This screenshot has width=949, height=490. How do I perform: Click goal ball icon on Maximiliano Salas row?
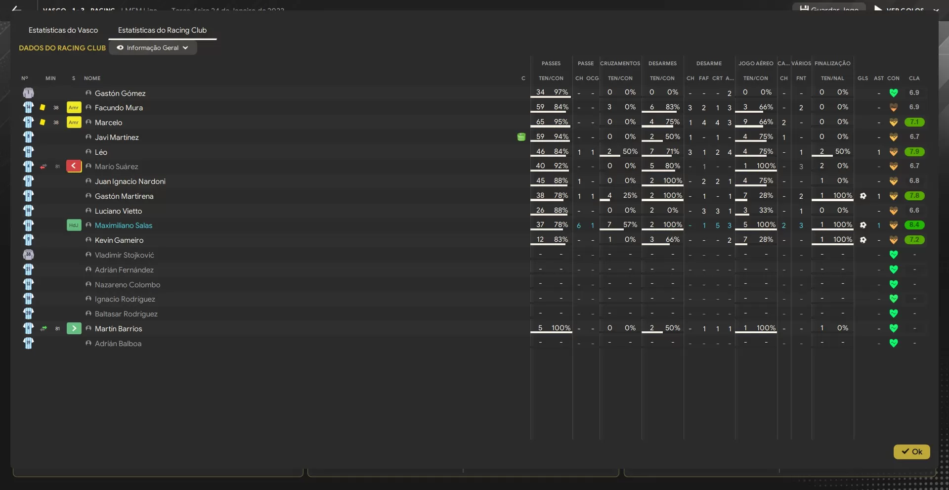[863, 225]
